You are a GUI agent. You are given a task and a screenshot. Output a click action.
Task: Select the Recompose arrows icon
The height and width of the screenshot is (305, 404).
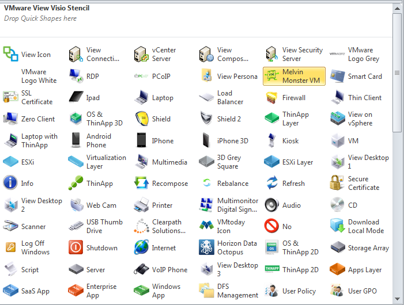pyautogui.click(x=141, y=183)
